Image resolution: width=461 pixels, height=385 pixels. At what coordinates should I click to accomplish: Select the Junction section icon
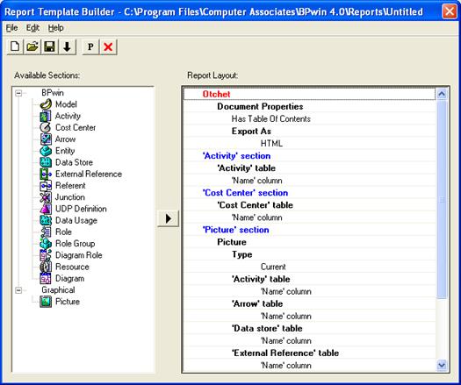pyautogui.click(x=46, y=197)
